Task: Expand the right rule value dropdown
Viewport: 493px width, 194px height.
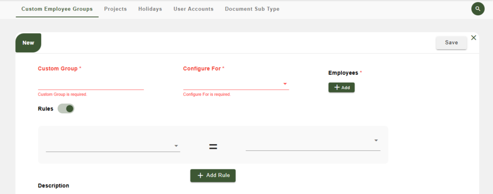Action: pos(313,144)
